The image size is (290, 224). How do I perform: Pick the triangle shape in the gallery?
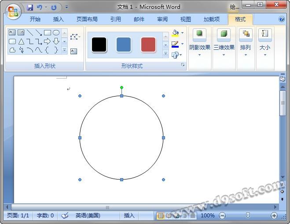click(x=21, y=41)
